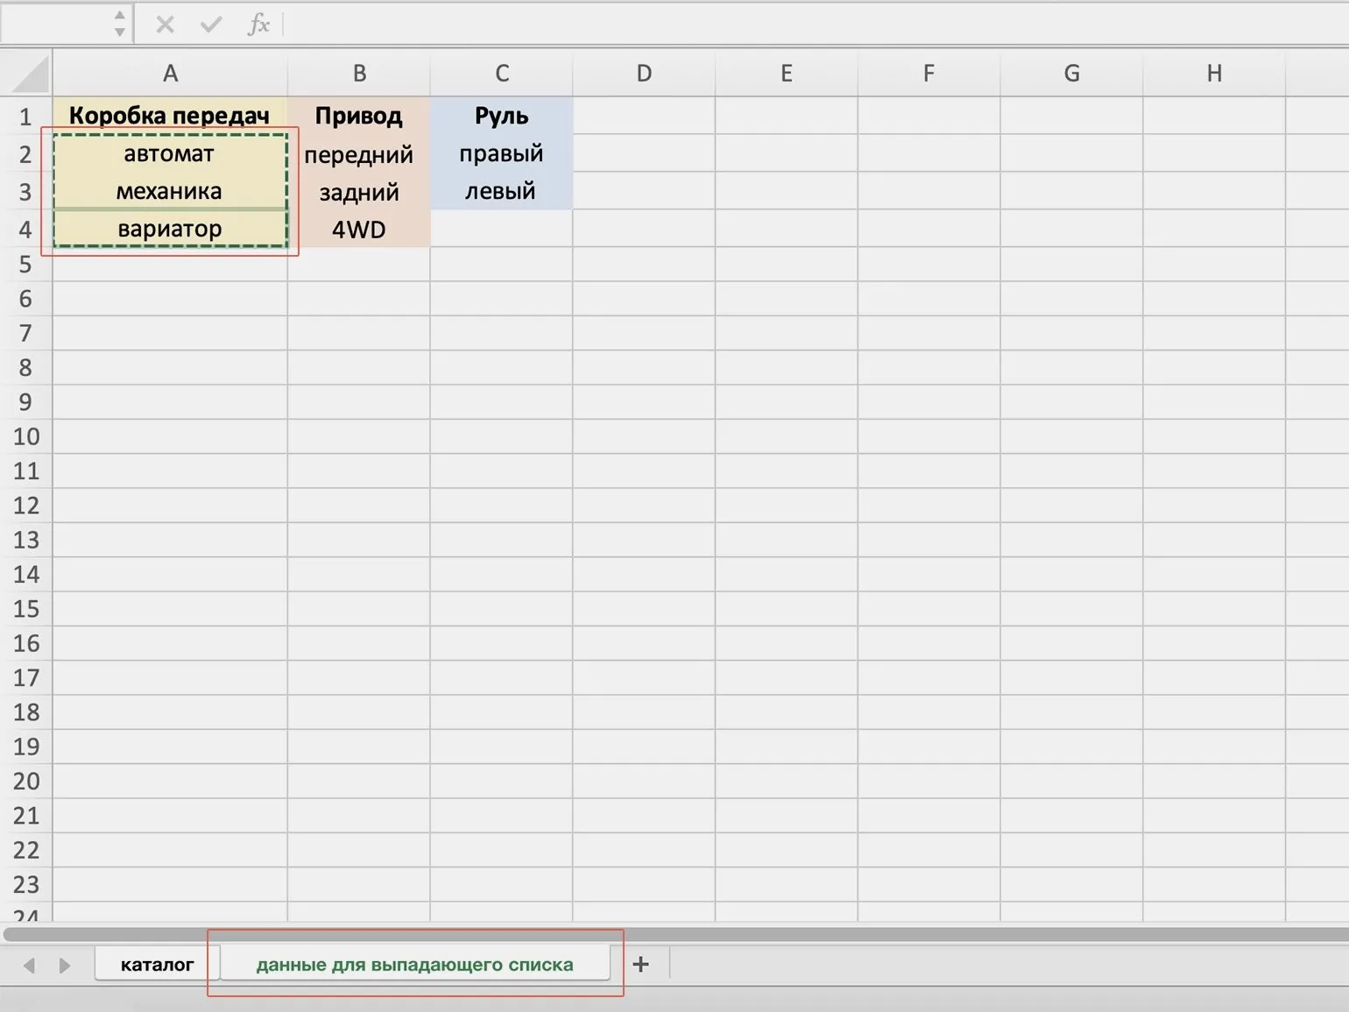Click the Привод header cell
Screen dimensions: 1349x1012
click(x=358, y=116)
